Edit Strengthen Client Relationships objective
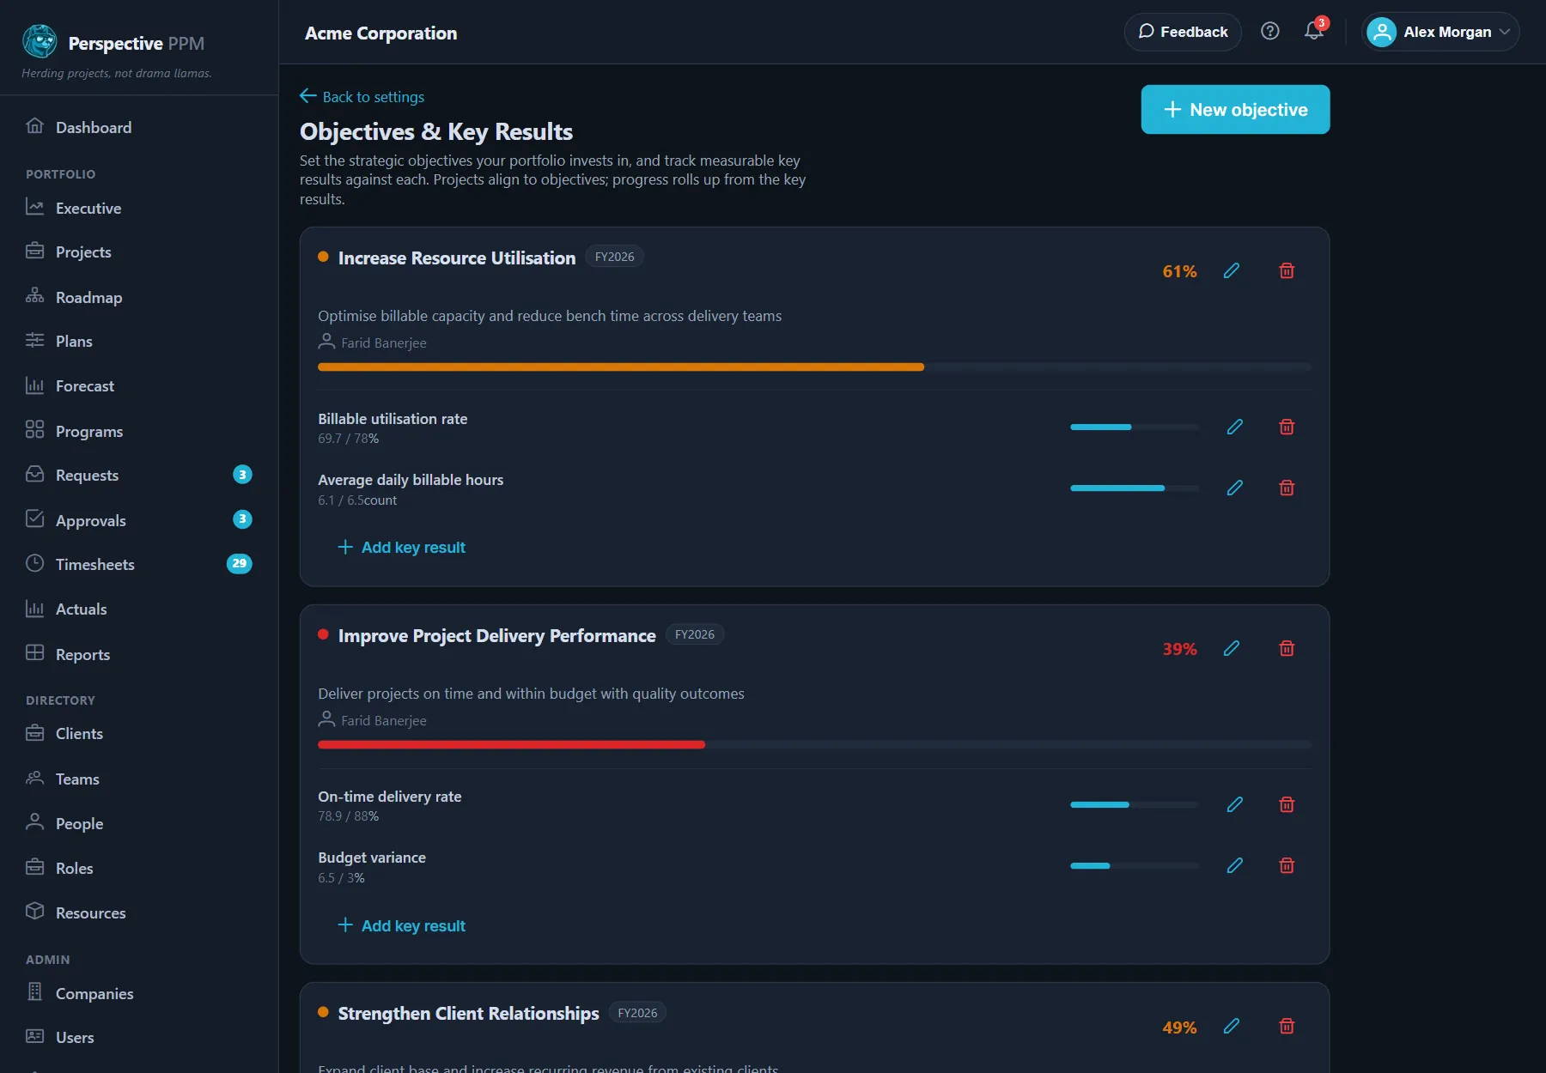This screenshot has height=1073, width=1546. tap(1232, 1027)
